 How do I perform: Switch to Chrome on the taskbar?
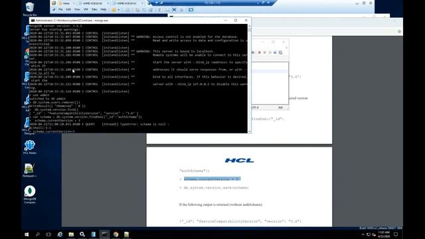click(116, 234)
